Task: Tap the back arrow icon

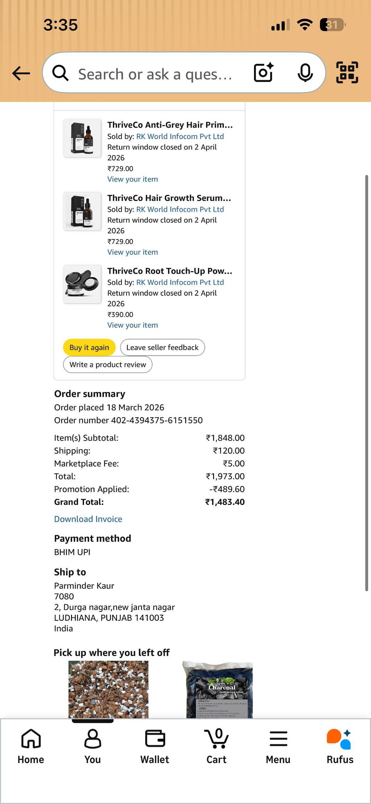Action: pos(21,73)
